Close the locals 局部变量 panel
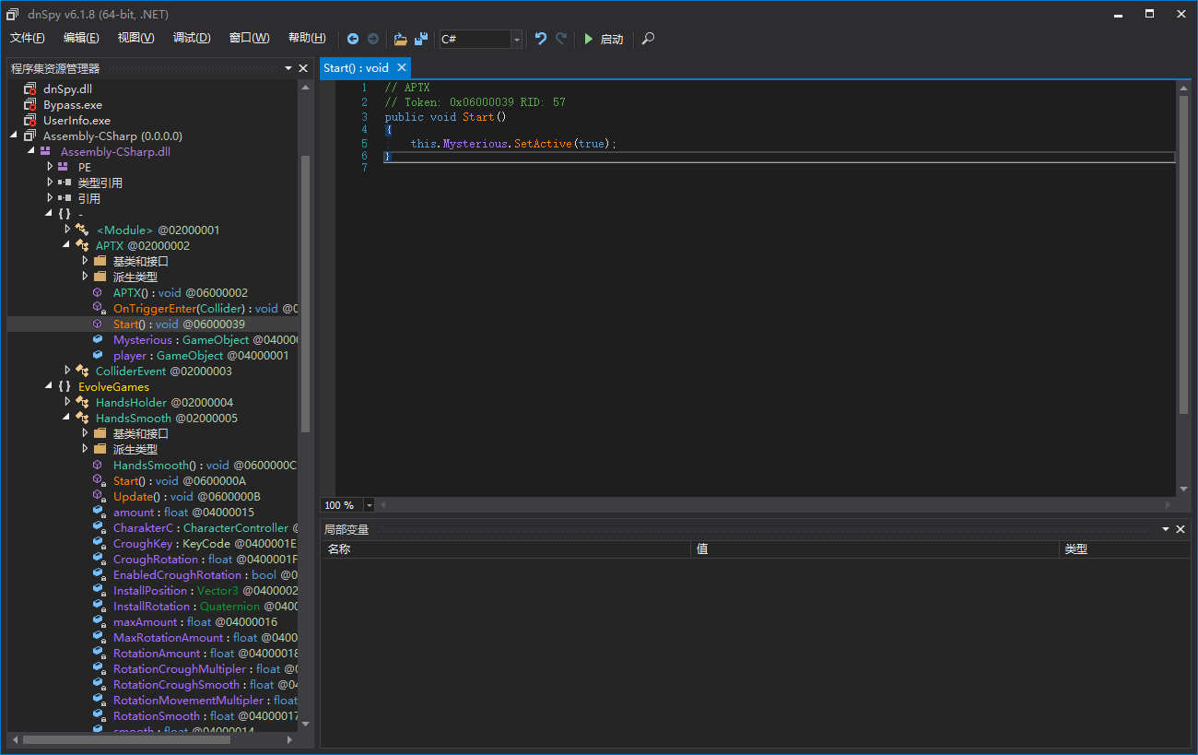Image resolution: width=1198 pixels, height=755 pixels. (1180, 529)
